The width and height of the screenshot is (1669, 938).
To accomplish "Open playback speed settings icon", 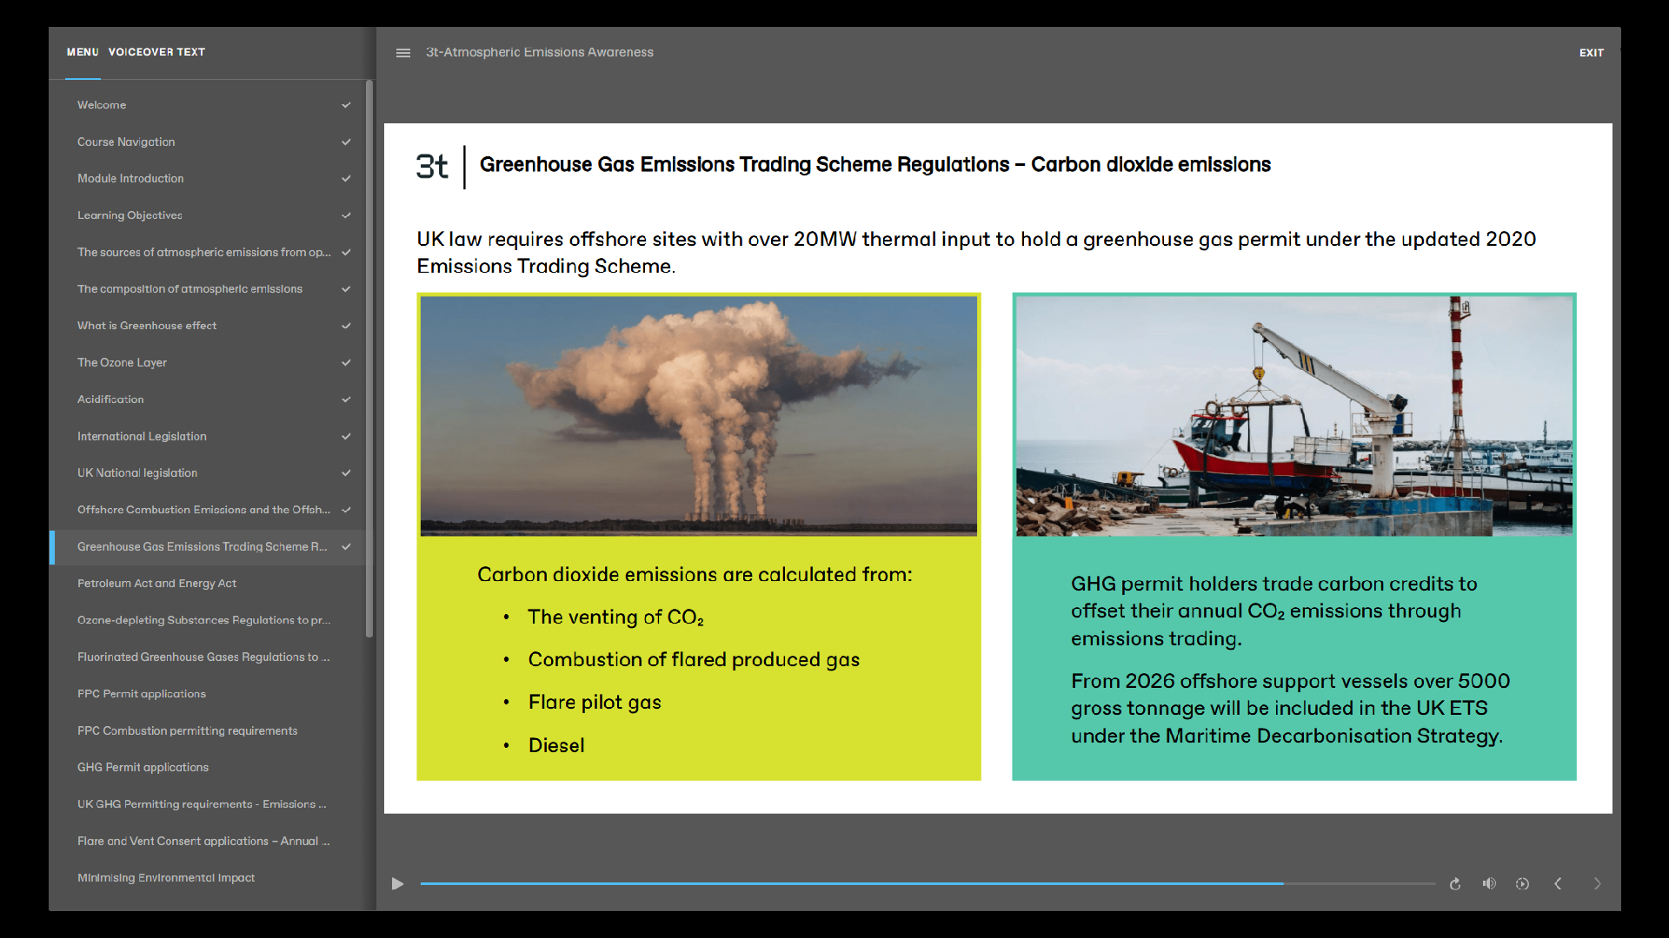I will (1522, 883).
